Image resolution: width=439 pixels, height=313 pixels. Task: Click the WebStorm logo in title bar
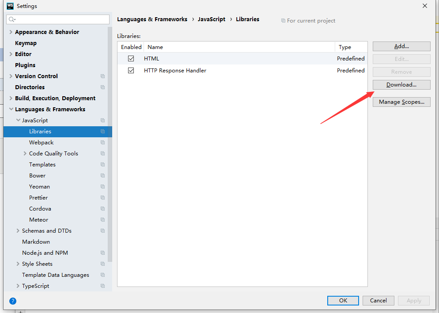coord(10,6)
